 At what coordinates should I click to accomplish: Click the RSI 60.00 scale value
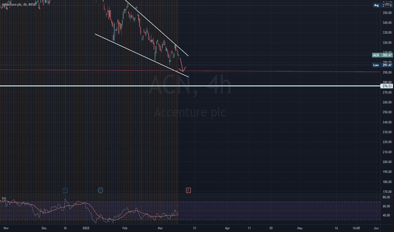coord(386,206)
